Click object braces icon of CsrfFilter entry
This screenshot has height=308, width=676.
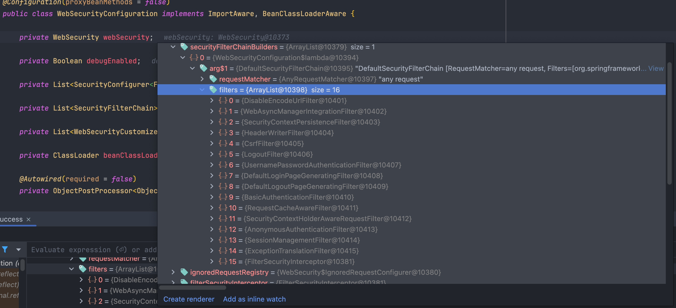tap(223, 144)
